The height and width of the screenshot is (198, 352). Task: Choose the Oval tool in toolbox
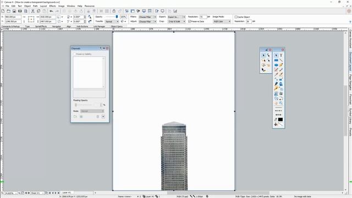(x=276, y=65)
